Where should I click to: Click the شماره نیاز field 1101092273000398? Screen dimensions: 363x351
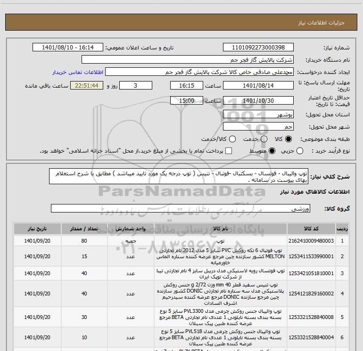pos(258,48)
